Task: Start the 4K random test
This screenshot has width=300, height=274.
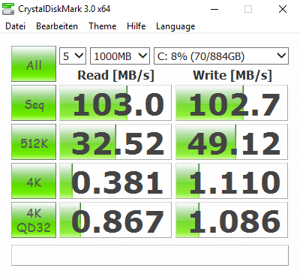Action: coord(34,181)
